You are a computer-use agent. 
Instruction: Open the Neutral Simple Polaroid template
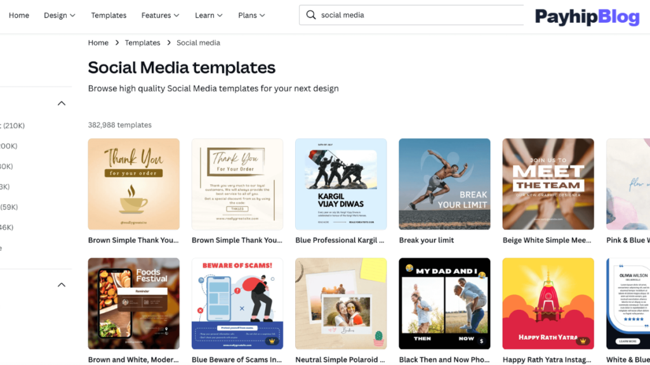tap(341, 304)
